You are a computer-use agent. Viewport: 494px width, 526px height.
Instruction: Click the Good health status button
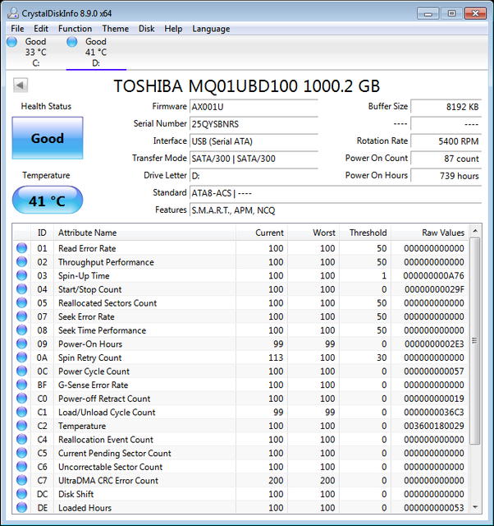(48, 138)
